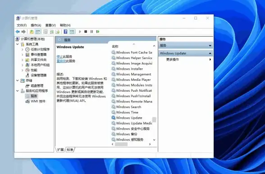
Task: Click the Properties toolbar icon
Action: [45, 31]
